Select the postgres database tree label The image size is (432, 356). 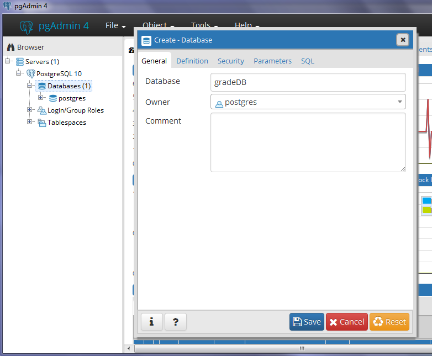[x=72, y=98]
